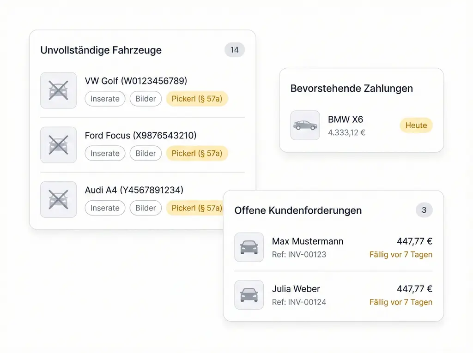The image size is (473, 353).
Task: Click the VW Golf missing-image placeholder icon
Action: pos(58,90)
